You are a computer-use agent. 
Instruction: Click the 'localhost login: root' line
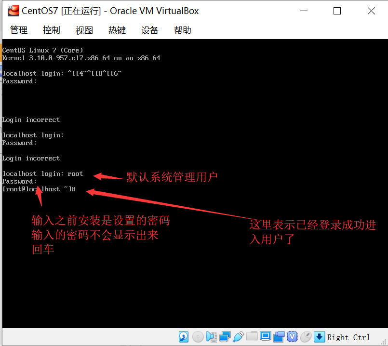(x=43, y=173)
